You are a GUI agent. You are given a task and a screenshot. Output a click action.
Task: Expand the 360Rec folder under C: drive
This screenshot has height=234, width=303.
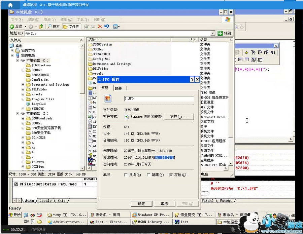[23, 70]
